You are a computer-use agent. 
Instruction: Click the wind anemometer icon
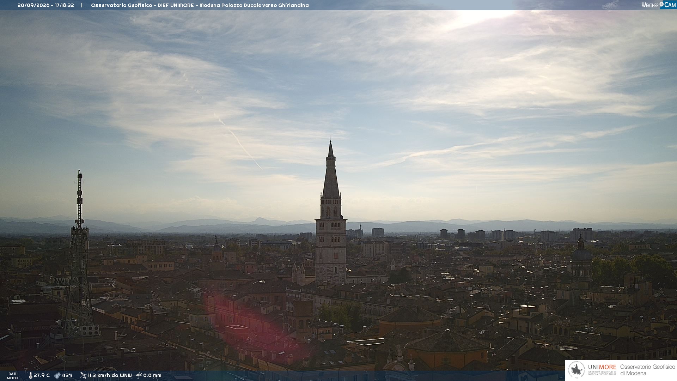[83, 375]
